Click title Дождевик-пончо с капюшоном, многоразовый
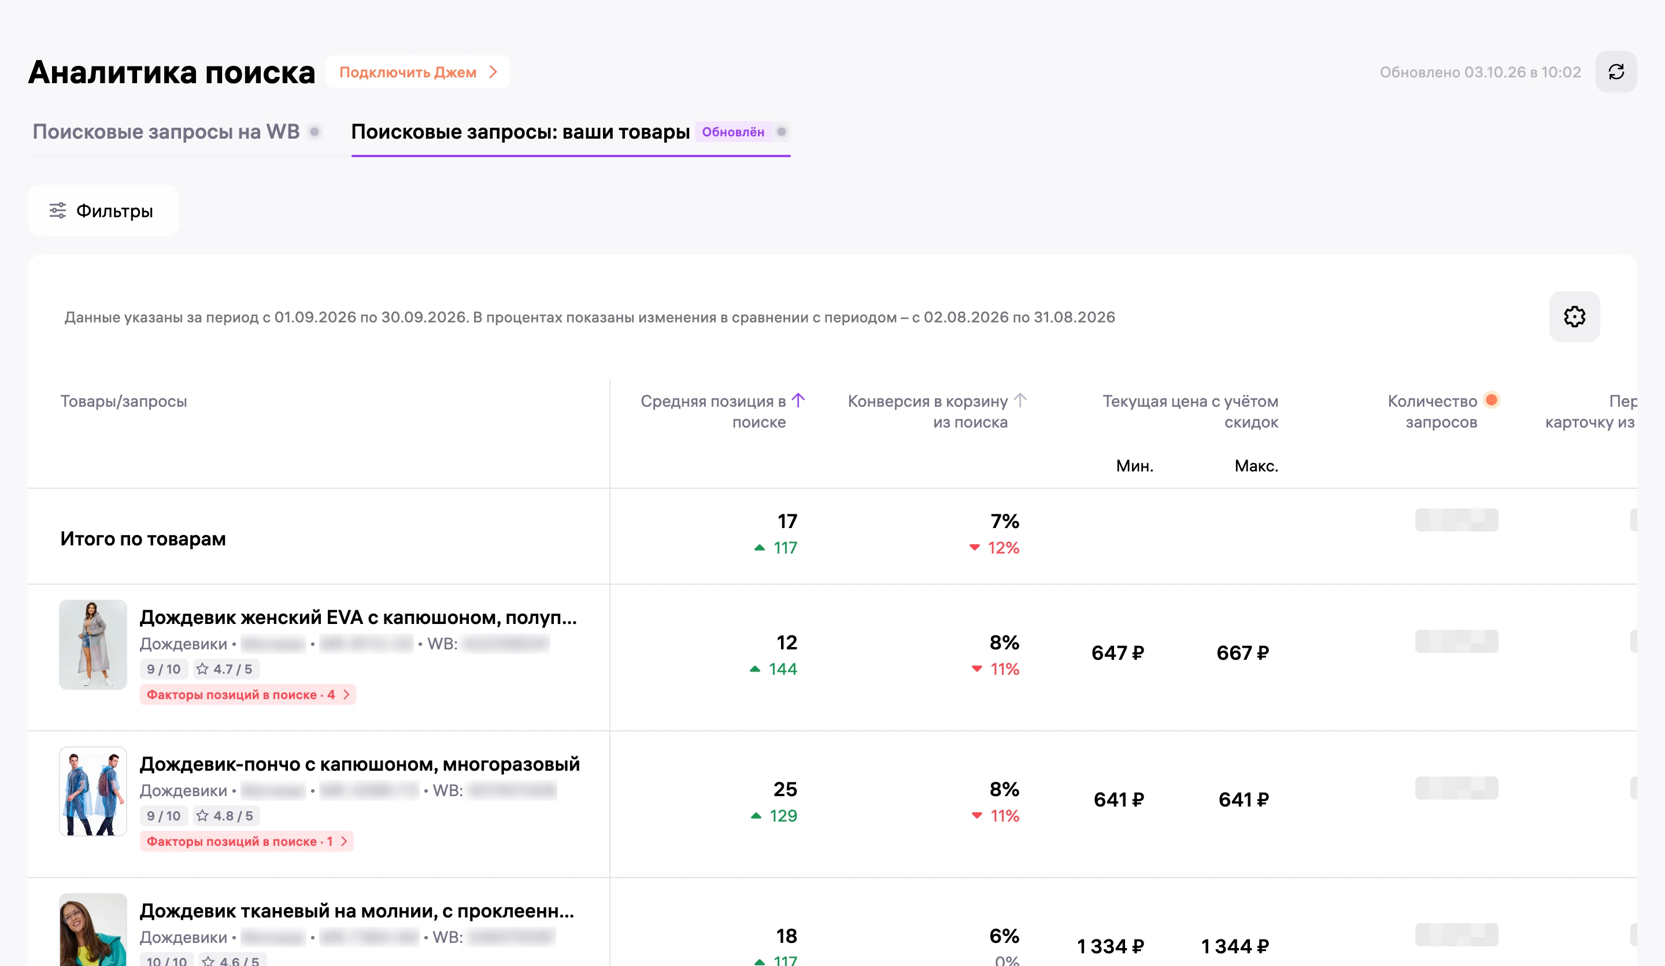Image resolution: width=1665 pixels, height=966 pixels. tap(360, 764)
